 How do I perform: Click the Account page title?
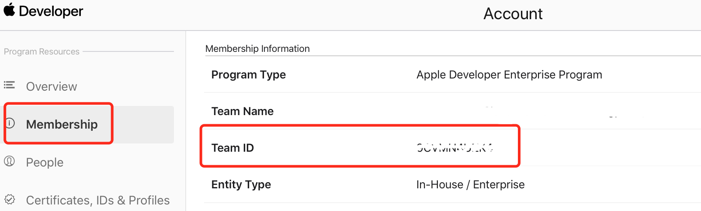(513, 14)
